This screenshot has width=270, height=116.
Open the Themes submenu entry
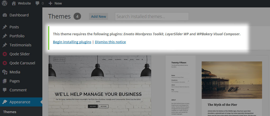coord(10,112)
